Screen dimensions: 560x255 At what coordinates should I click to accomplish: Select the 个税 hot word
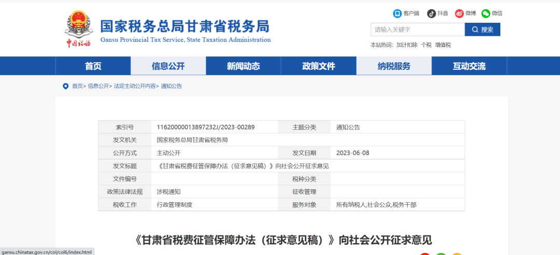coord(426,45)
